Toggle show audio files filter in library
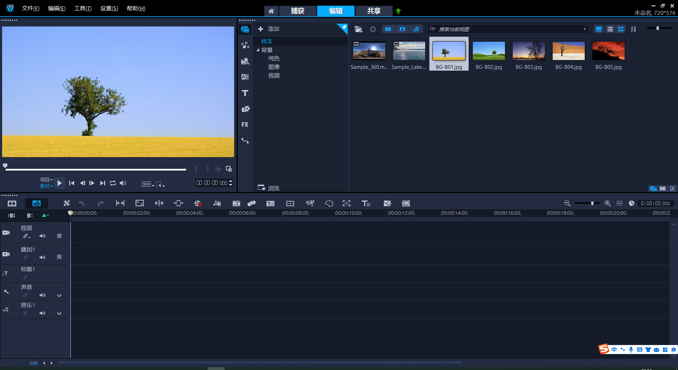This screenshot has height=370, width=678. point(416,29)
